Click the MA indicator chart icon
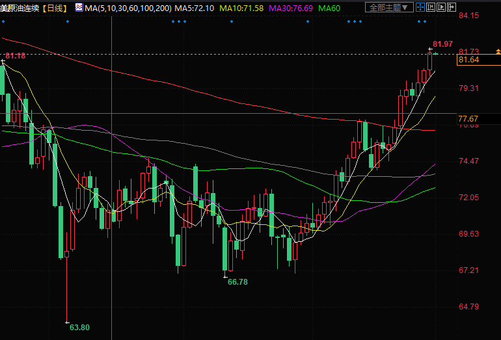 [79, 7]
